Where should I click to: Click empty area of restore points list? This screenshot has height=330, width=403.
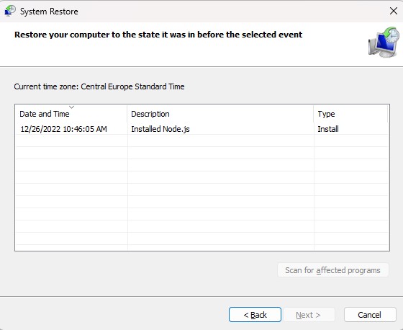[202, 196]
